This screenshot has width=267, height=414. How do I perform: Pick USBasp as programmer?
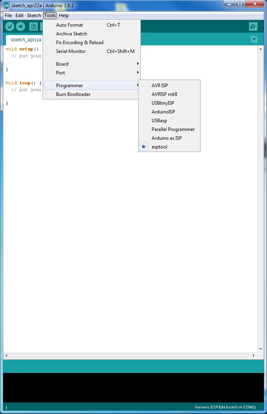pos(170,120)
